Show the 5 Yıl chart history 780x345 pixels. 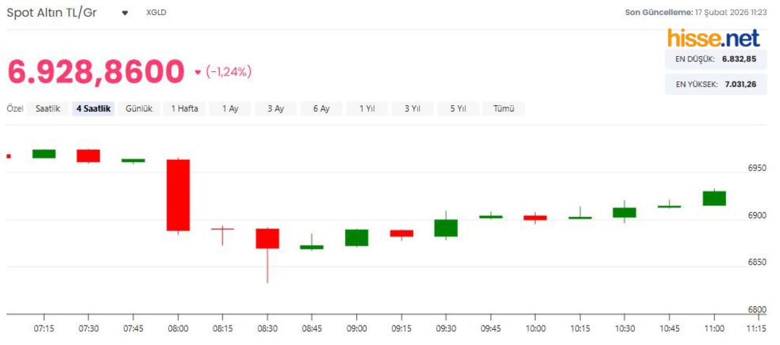click(x=458, y=109)
